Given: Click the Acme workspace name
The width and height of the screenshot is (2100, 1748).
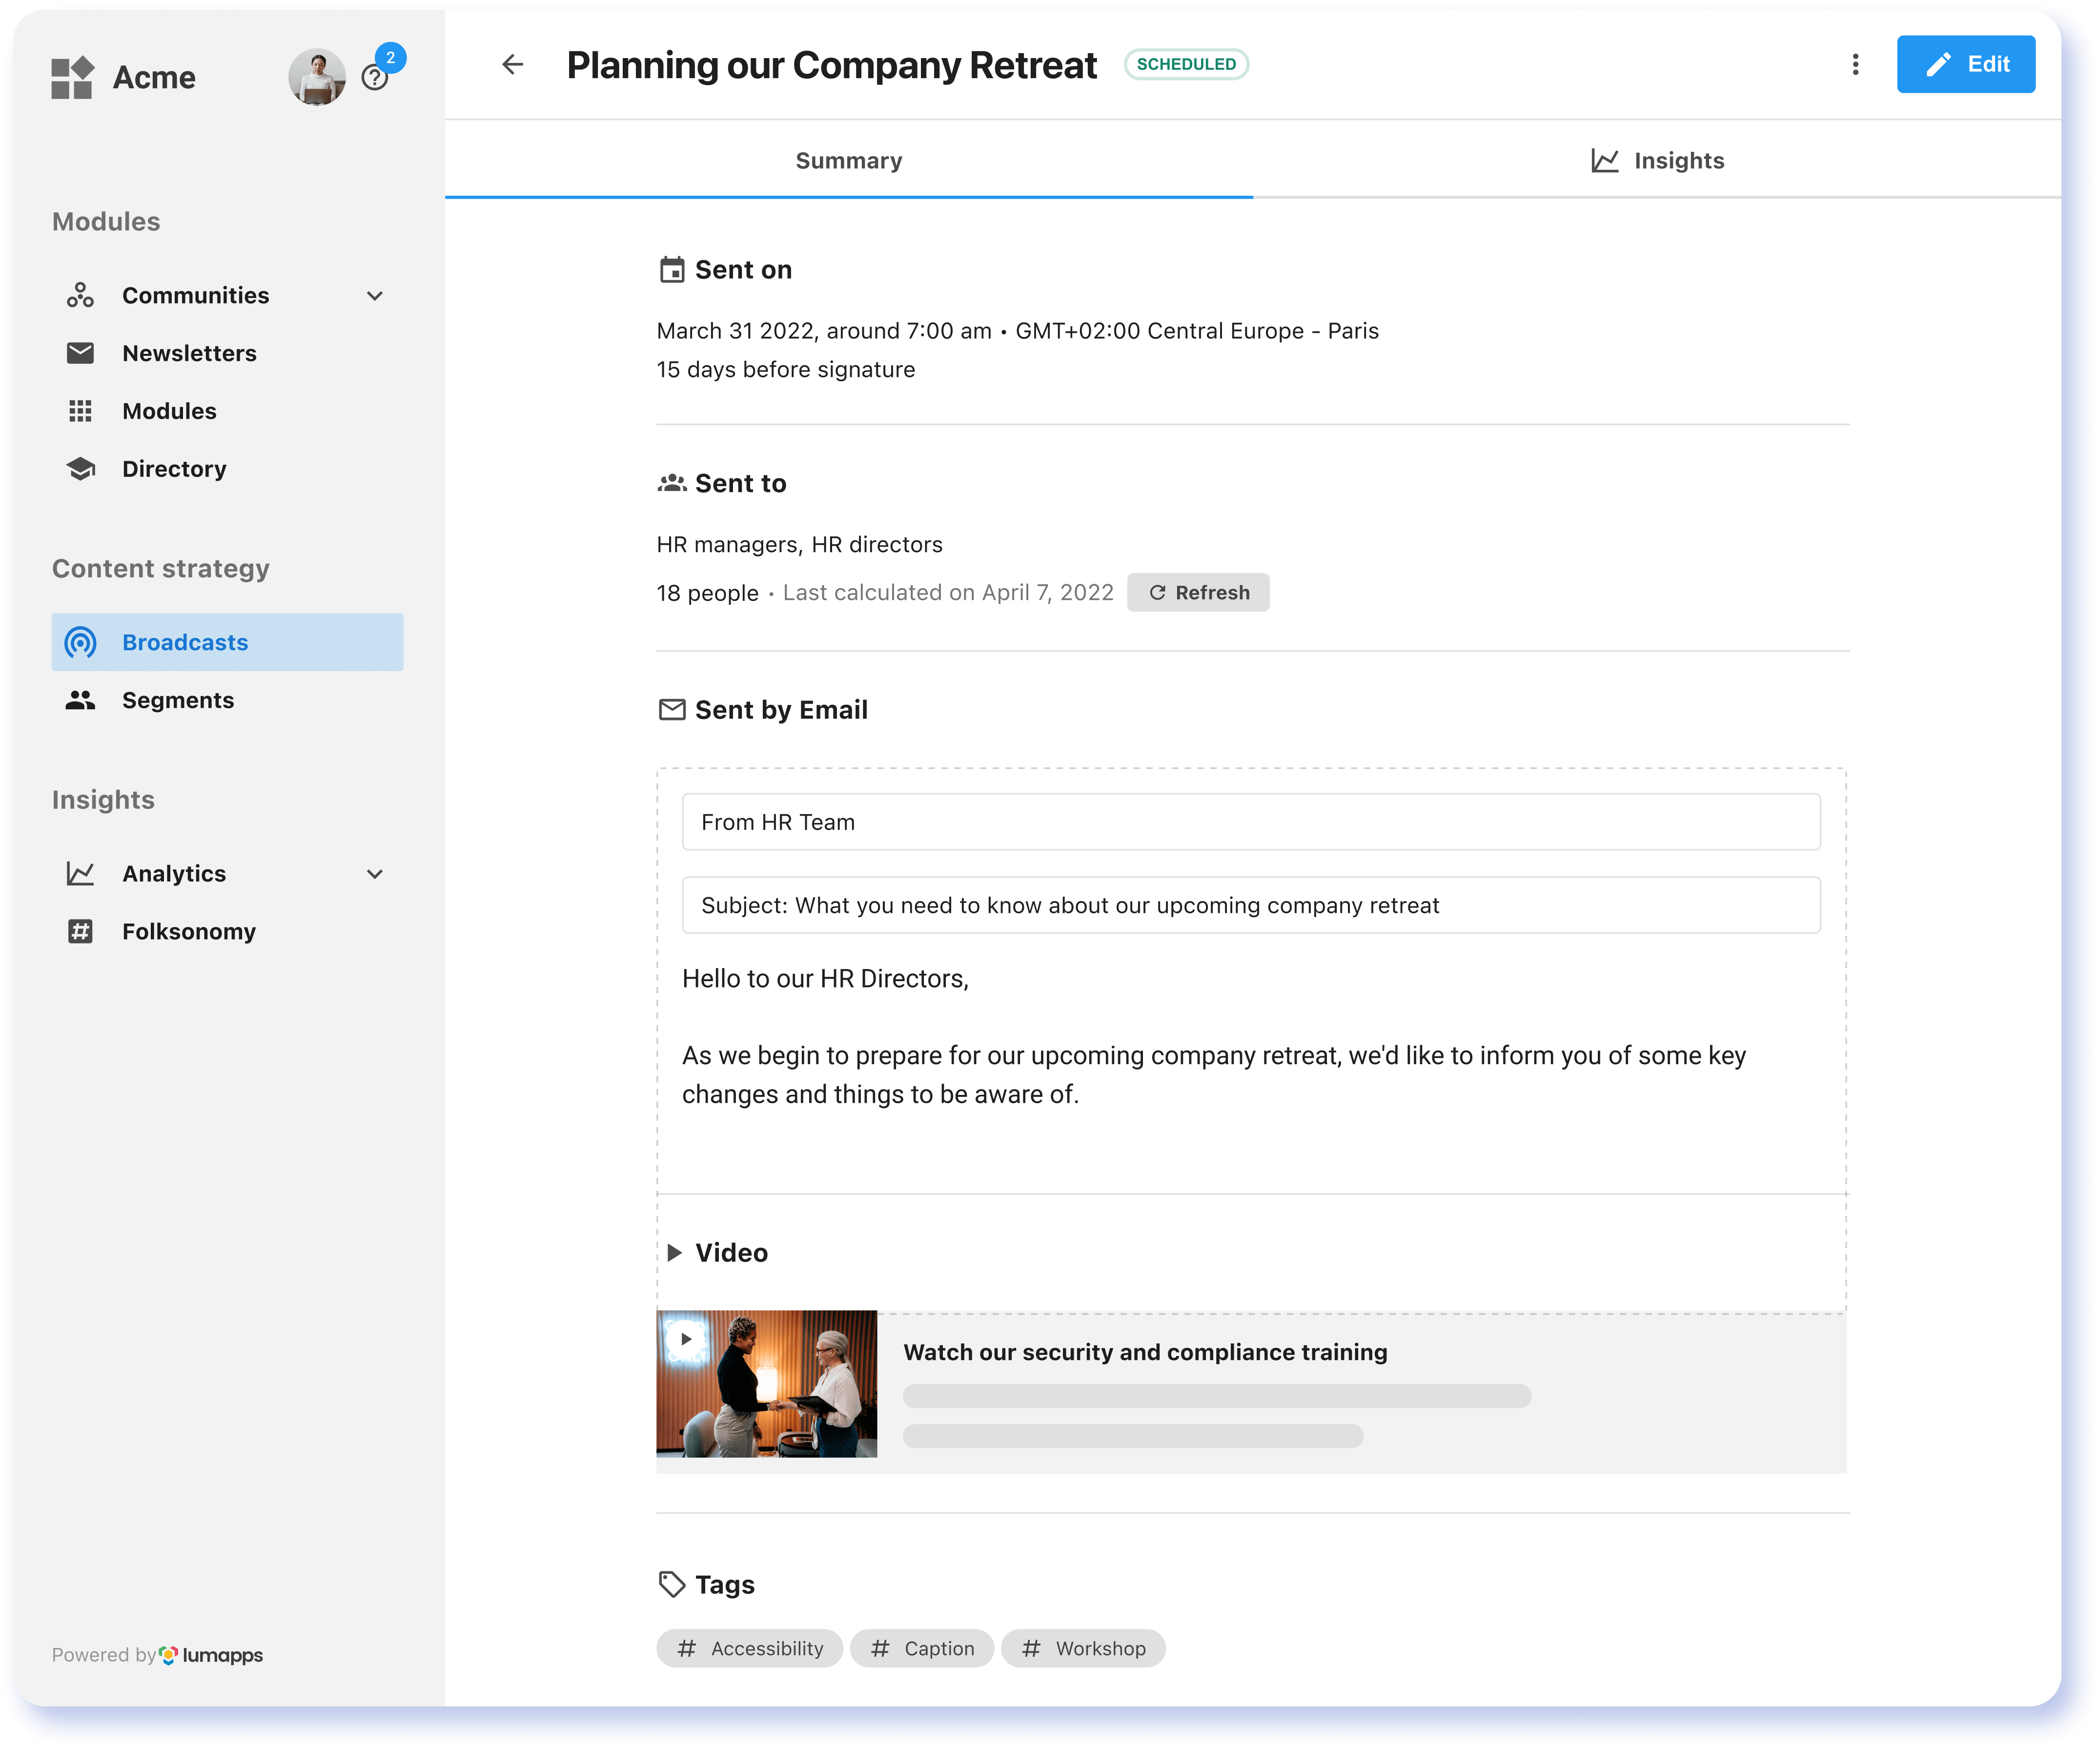Looking at the screenshot, I should [x=154, y=77].
